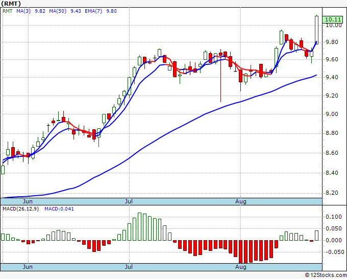Click the 0.050 MACD axis label
This screenshot has height=279, width=347.
pos(334,228)
